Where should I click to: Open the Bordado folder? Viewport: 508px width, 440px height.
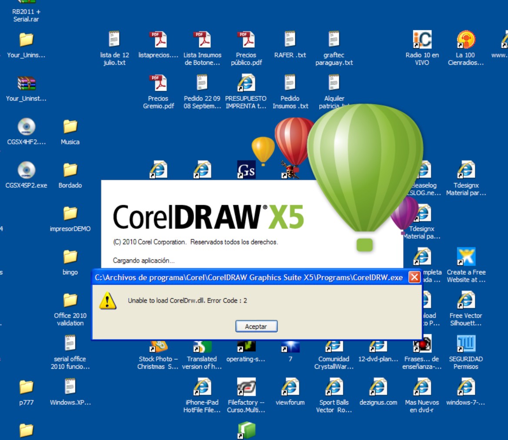70,170
